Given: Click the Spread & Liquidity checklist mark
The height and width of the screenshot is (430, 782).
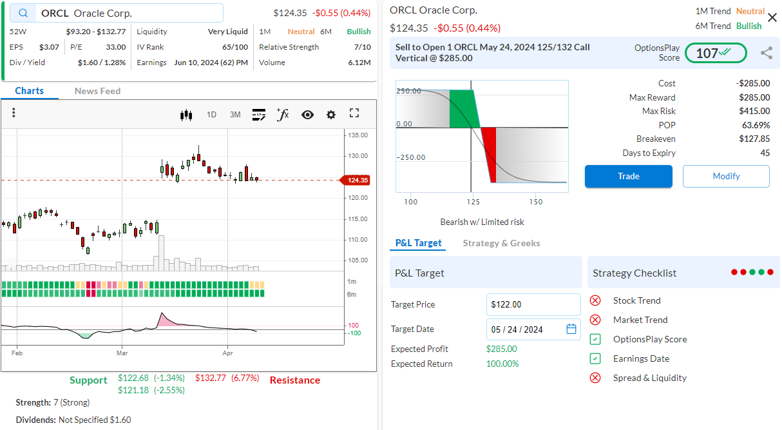Looking at the screenshot, I should (595, 378).
